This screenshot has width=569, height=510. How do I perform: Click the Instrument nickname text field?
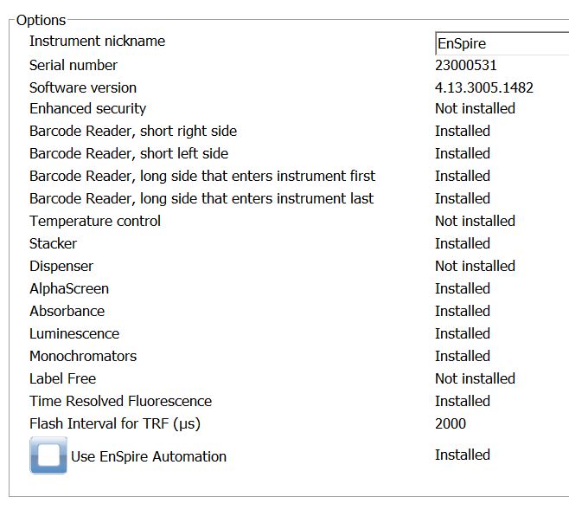coord(502,43)
